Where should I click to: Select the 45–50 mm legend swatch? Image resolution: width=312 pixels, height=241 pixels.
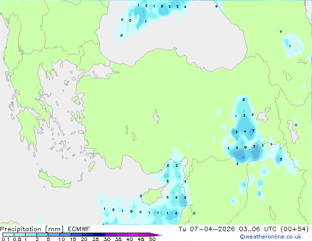(145, 235)
